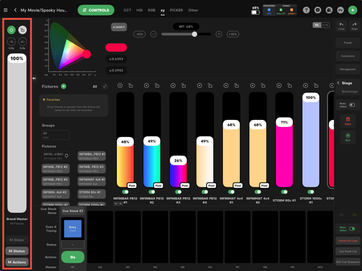This screenshot has height=271, width=362.
Task: Collapse the Stage panel chevron
Action: point(338,83)
